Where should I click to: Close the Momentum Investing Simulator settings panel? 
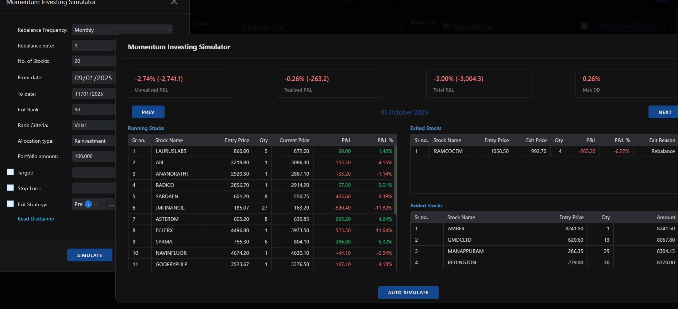click(174, 2)
